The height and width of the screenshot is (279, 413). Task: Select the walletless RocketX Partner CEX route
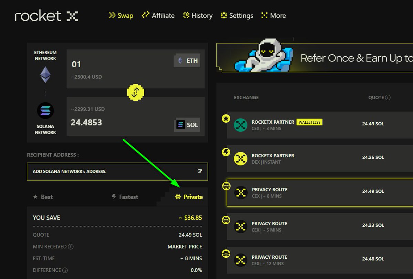pyautogui.click(x=320, y=125)
